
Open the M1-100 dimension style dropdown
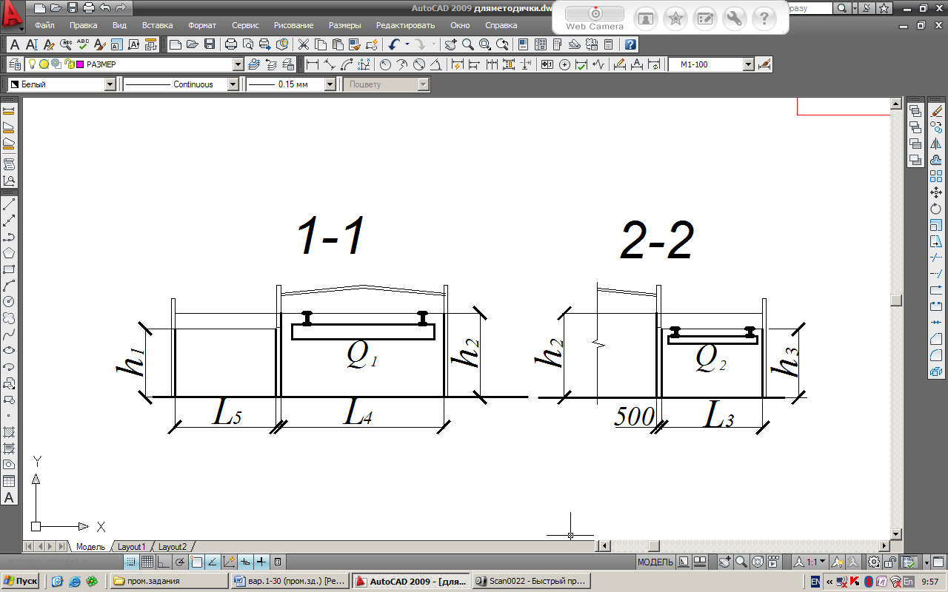pyautogui.click(x=748, y=64)
